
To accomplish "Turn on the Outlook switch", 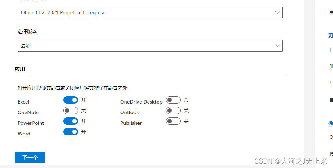I will point(173,111).
